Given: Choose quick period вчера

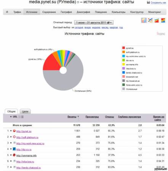Looking at the screenshot, I should click(x=88, y=27).
